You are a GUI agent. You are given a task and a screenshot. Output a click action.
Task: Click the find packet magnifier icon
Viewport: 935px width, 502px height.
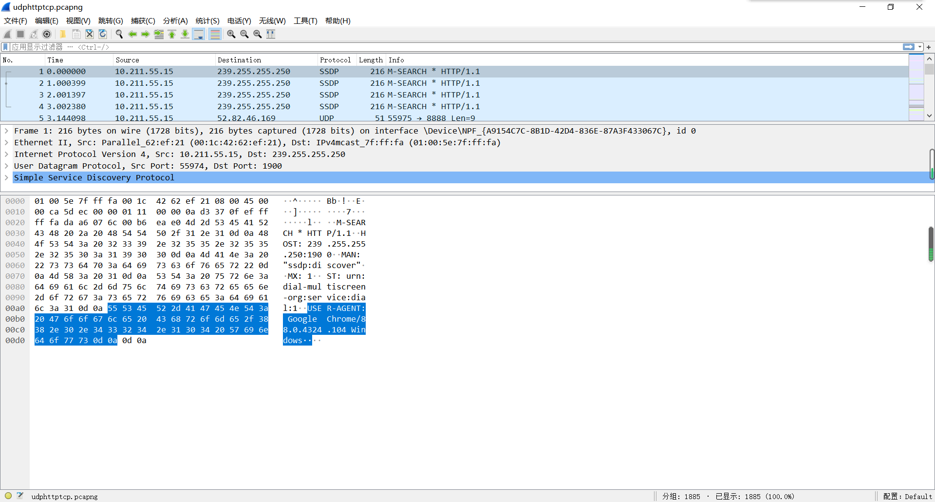[x=119, y=34]
